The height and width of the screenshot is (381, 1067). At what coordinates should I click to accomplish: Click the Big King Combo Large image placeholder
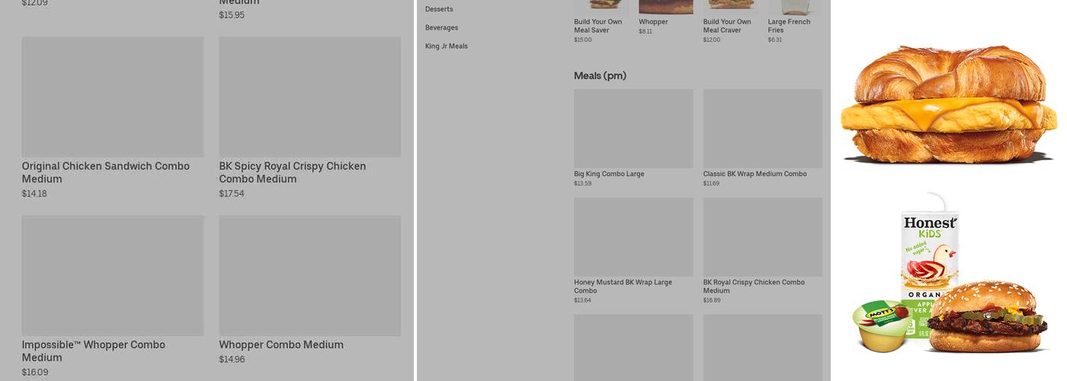(x=633, y=129)
